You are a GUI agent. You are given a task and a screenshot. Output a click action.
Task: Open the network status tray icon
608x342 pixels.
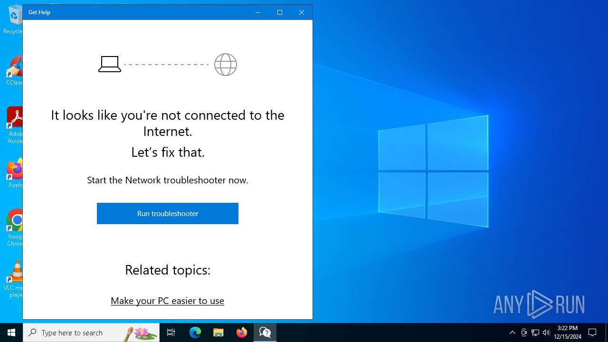point(535,332)
